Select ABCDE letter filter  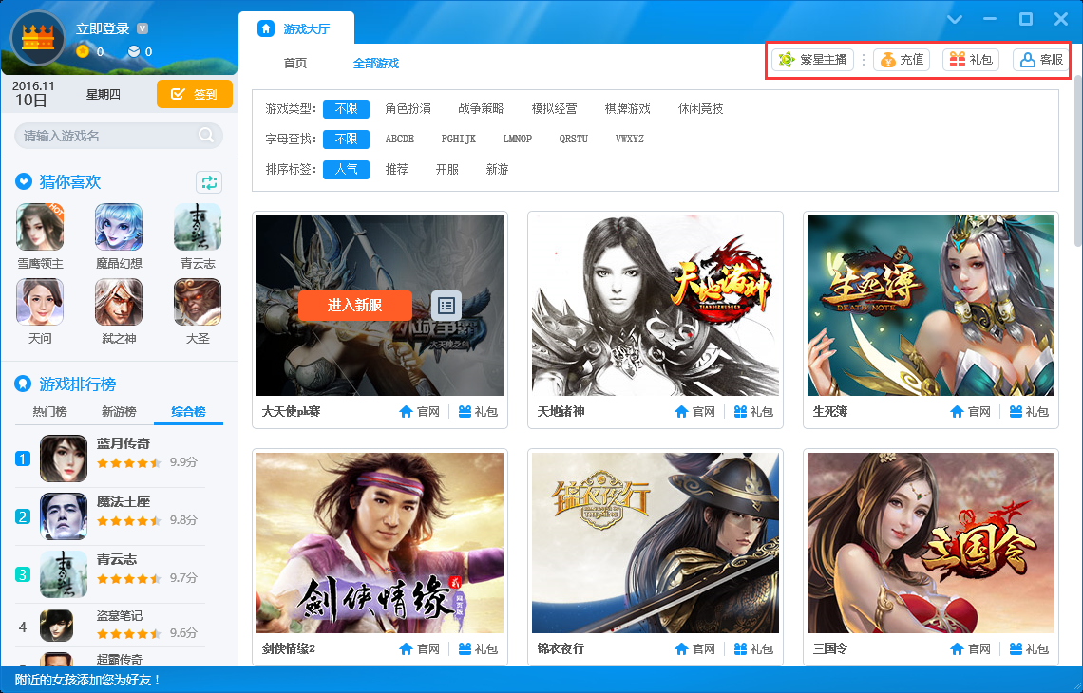400,139
